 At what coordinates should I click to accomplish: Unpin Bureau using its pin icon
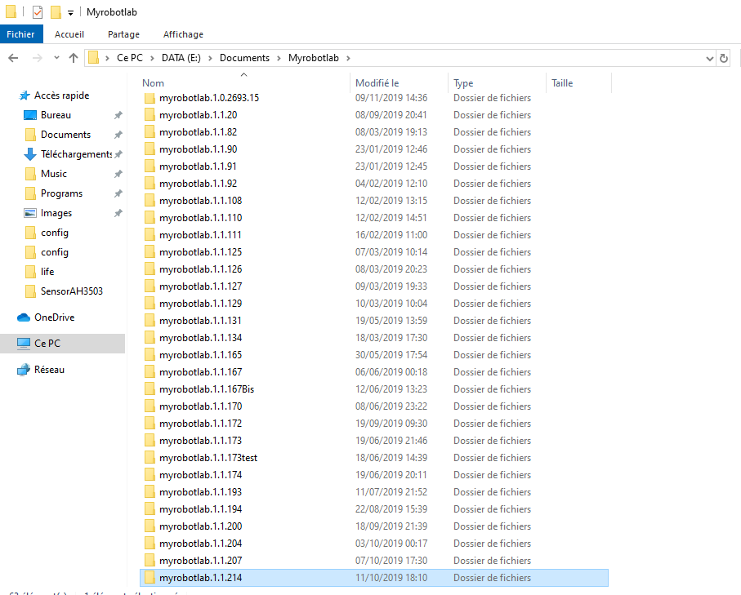118,115
